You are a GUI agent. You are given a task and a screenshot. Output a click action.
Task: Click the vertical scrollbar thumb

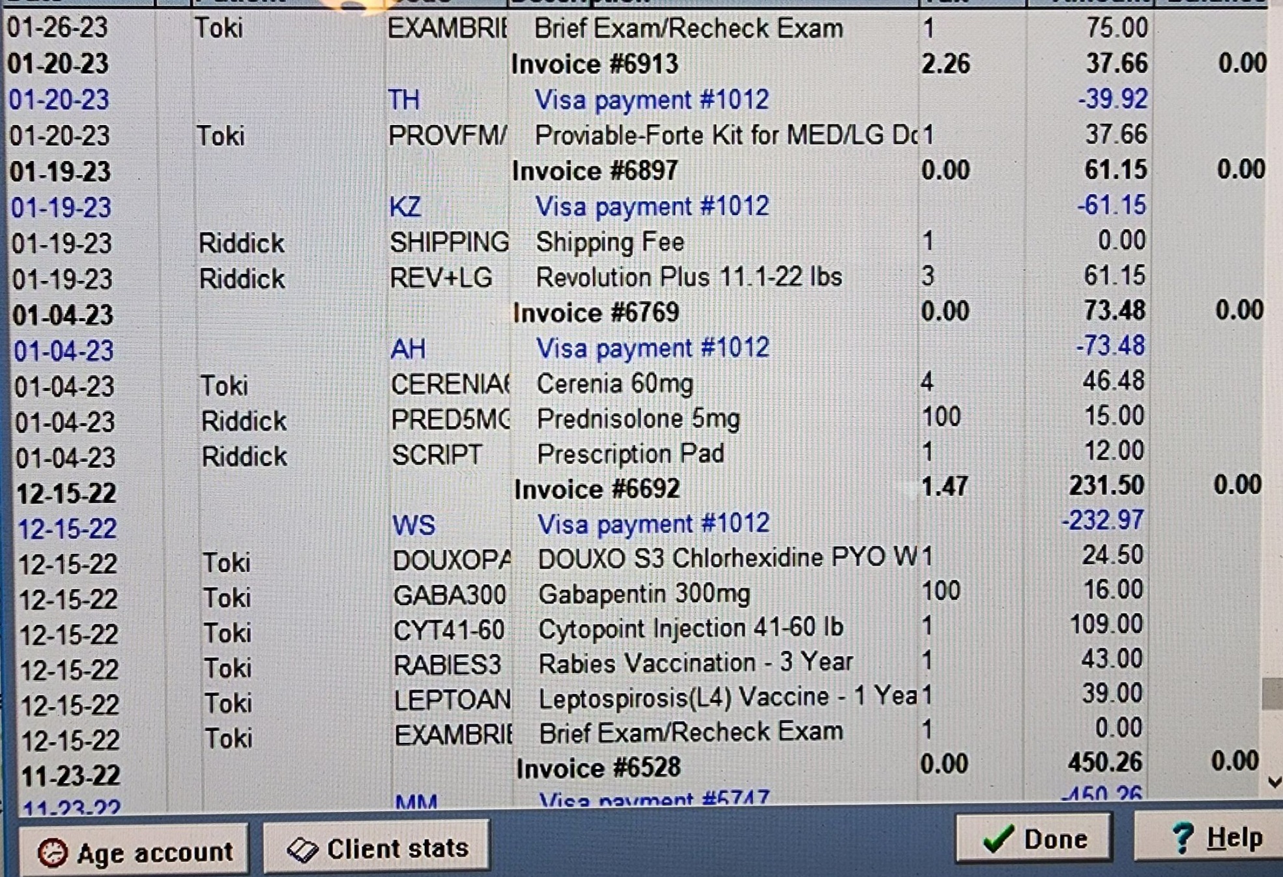coord(1272,694)
